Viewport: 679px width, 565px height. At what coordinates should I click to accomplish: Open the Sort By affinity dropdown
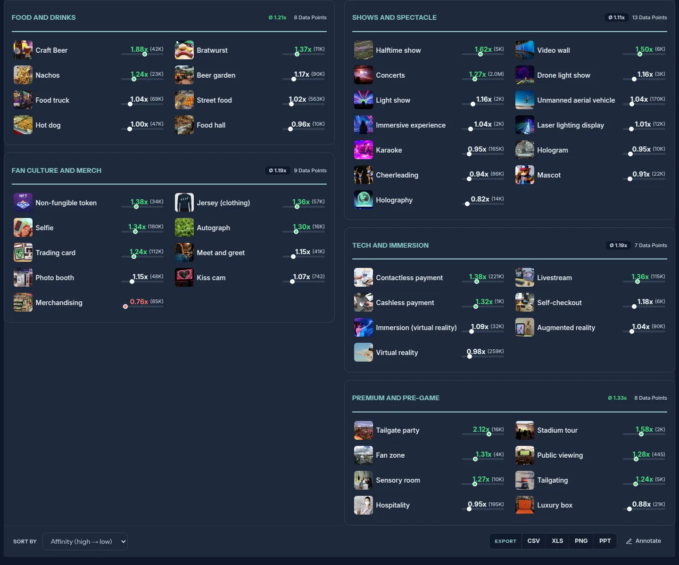point(85,541)
